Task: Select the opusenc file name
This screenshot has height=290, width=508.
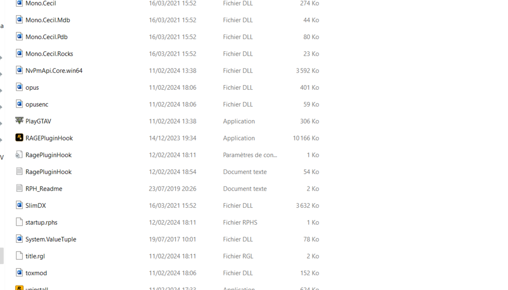Action: coord(37,104)
